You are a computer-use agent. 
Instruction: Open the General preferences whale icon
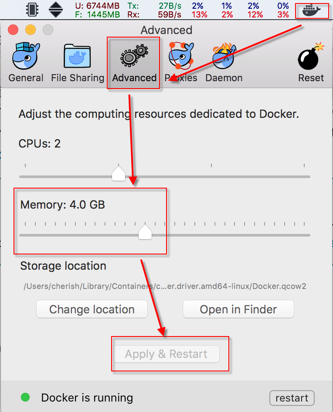(26, 56)
